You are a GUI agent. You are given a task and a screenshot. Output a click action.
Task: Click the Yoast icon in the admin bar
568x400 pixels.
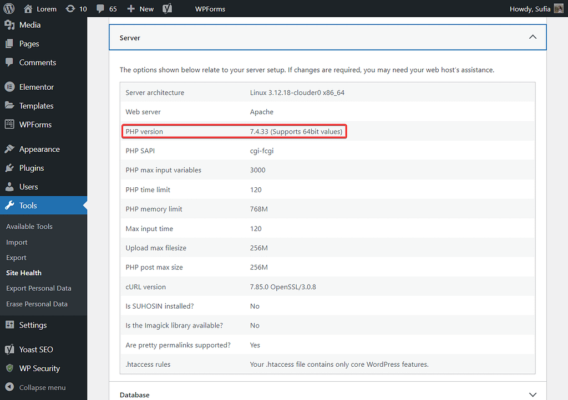pos(167,8)
